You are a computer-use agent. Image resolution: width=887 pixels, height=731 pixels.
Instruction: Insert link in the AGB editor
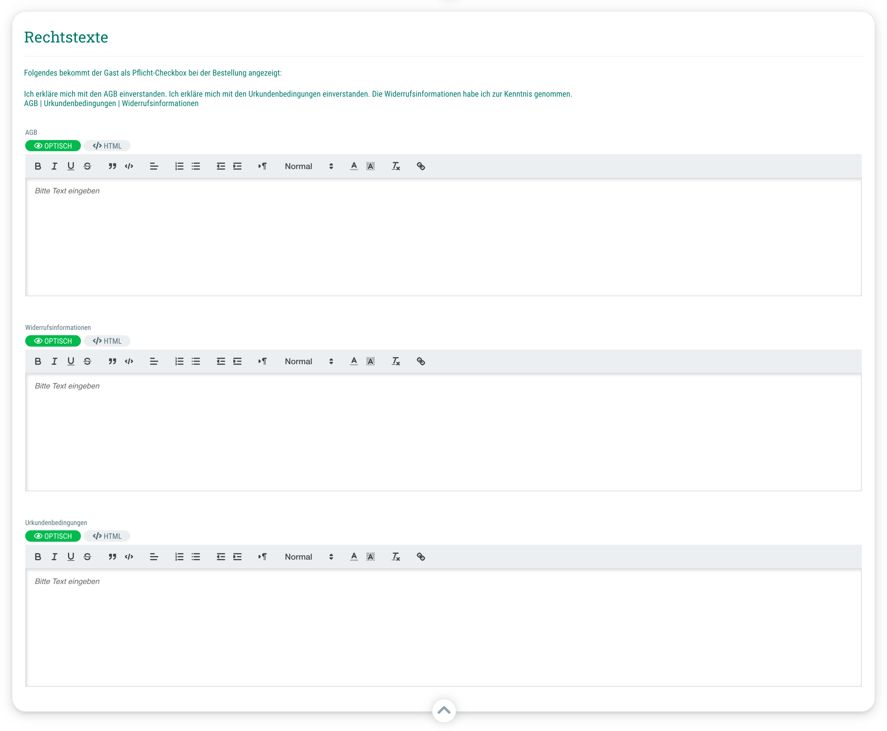[420, 166]
